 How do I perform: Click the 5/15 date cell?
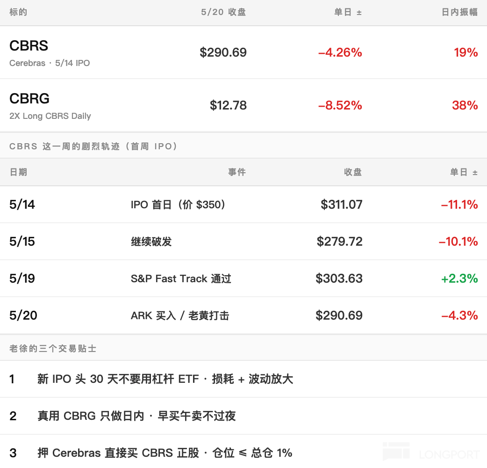[x=22, y=241]
